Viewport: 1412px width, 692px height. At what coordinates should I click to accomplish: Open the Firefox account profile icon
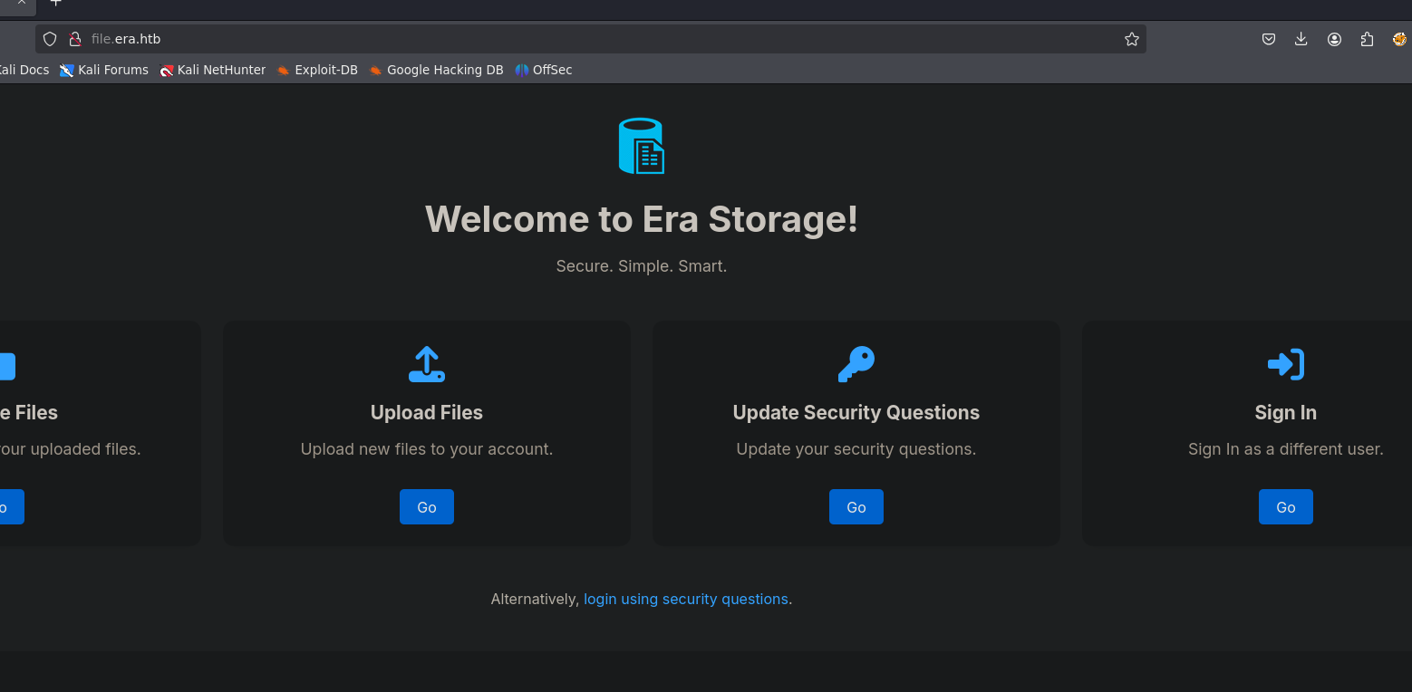1334,39
